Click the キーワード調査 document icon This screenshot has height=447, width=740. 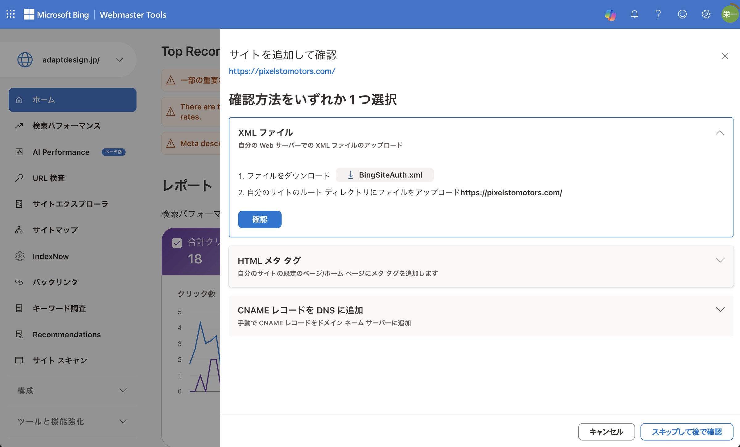coord(19,308)
